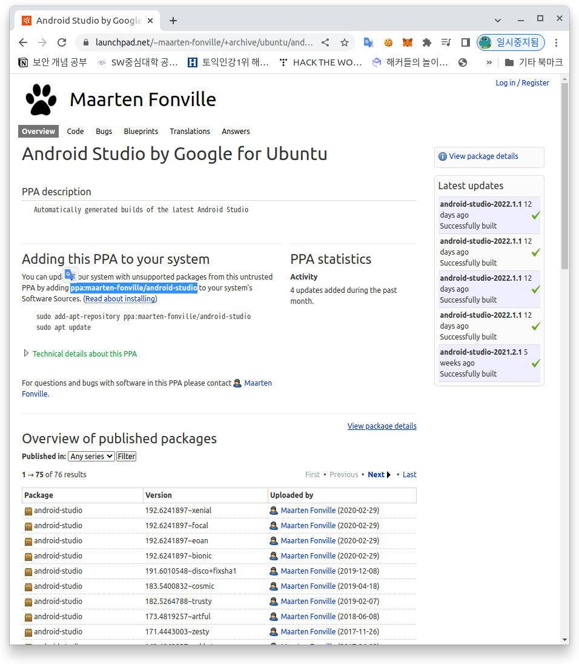Open the globe bookmark icon

463,62
